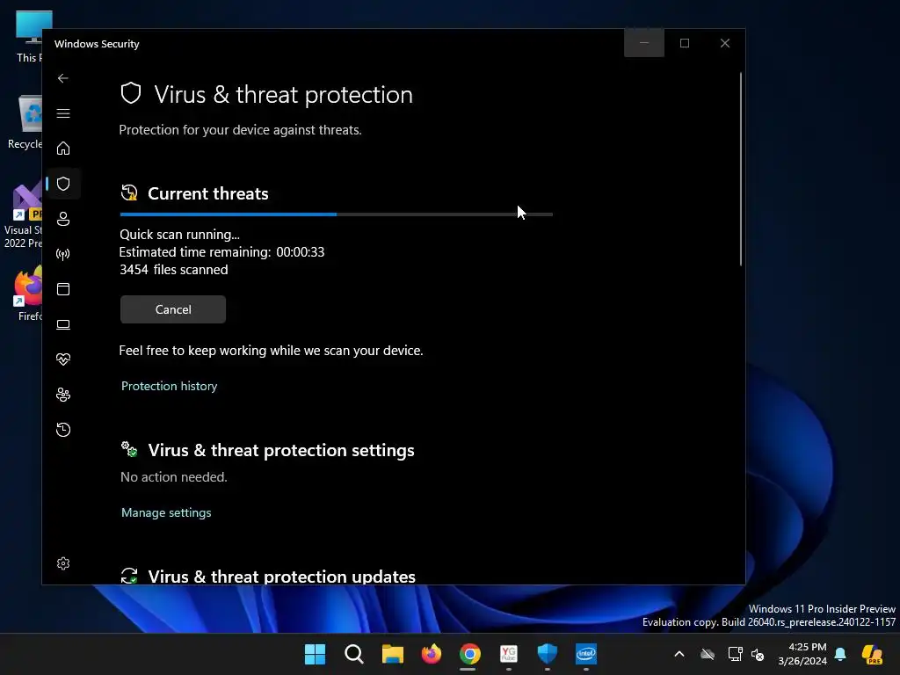
Task: Show hidden system tray icons
Action: 679,654
